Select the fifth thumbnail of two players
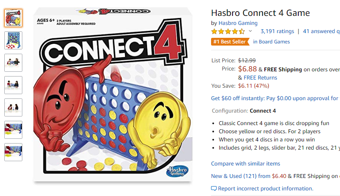 13,107
